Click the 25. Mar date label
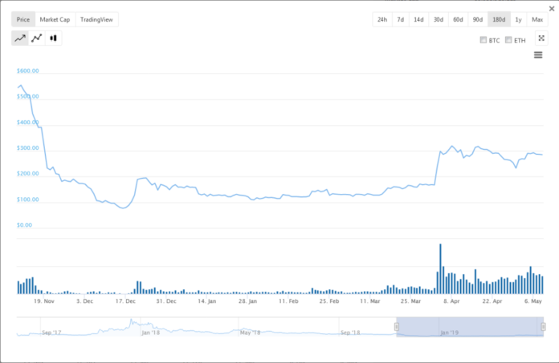559x363 pixels. [410, 301]
